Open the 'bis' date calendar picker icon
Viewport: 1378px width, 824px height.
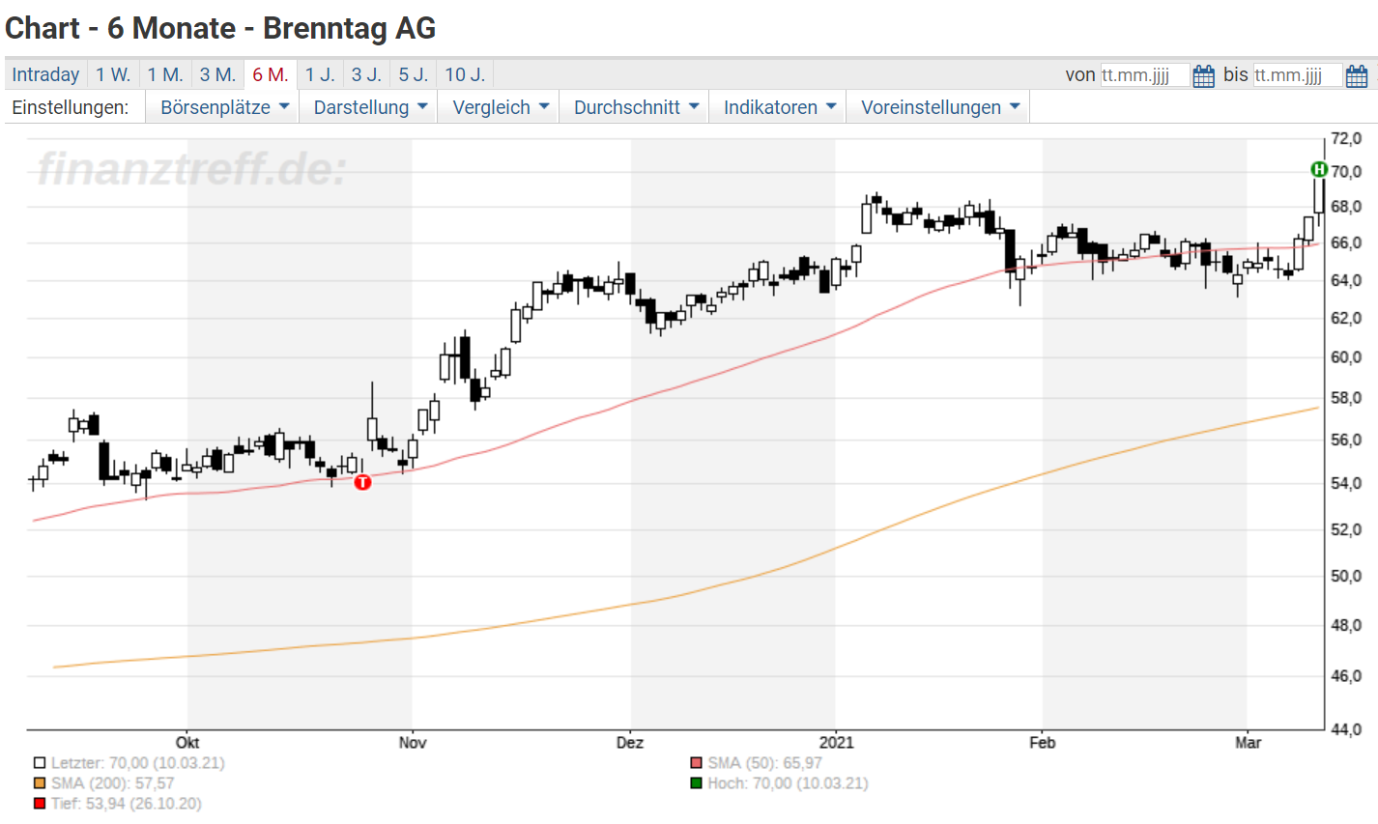pyautogui.click(x=1356, y=75)
